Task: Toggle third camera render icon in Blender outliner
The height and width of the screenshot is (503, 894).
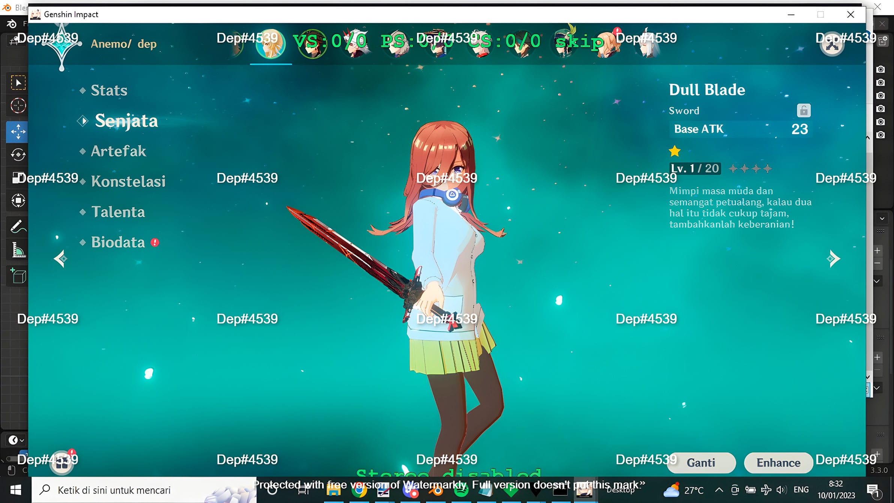Action: click(x=880, y=96)
